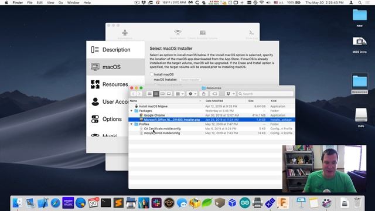Select the 'new' folder on desktop
The image size is (375, 211).
click(359, 18)
